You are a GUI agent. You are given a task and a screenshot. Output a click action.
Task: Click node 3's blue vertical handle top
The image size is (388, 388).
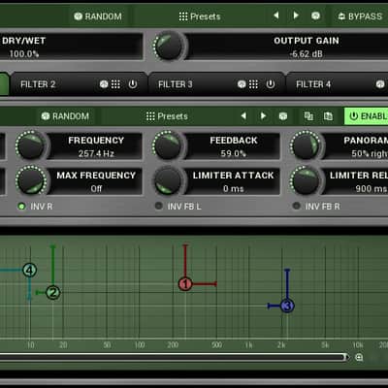click(x=287, y=270)
